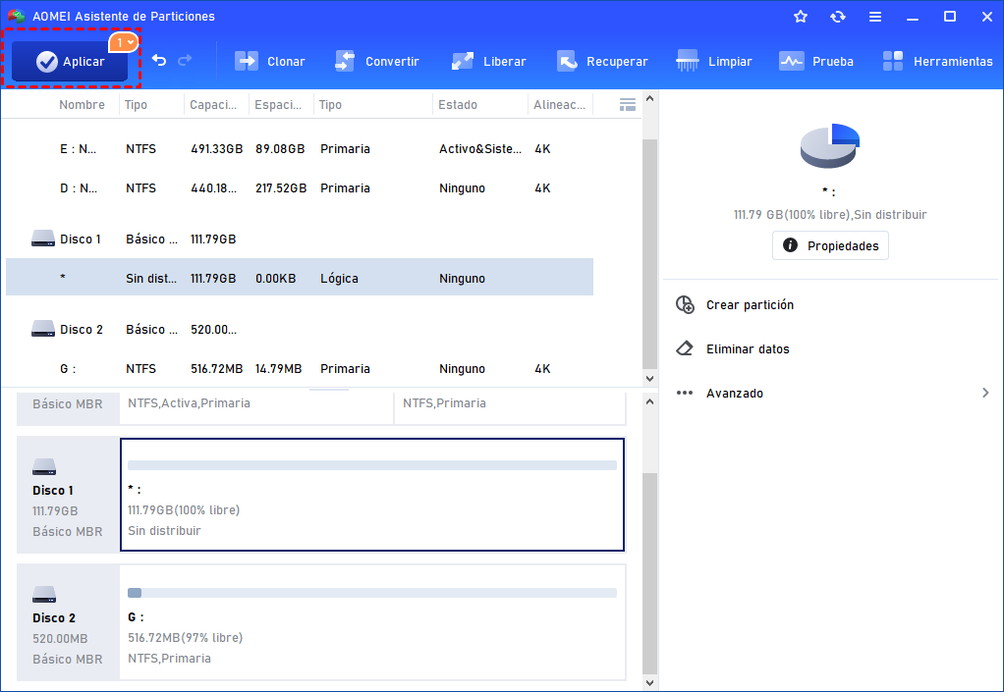
Task: Choose Eliminar datos option
Action: click(x=747, y=349)
